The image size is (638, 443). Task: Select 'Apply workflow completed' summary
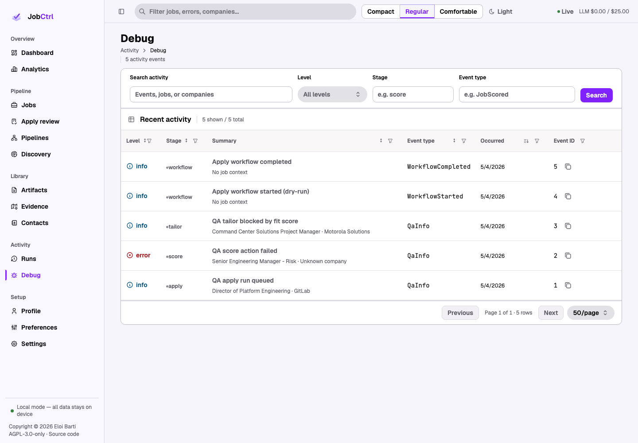point(252,162)
